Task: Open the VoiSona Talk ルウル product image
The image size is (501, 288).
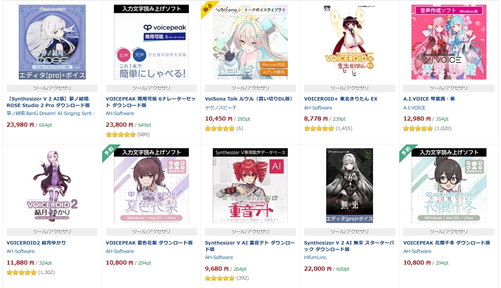Action: [250, 42]
